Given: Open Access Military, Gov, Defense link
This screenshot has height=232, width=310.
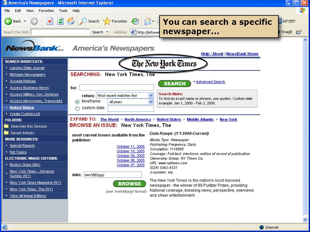Looking at the screenshot, I should coord(34,94).
